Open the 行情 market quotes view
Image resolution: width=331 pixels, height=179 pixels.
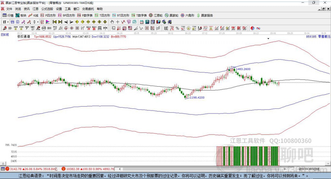coord(8,15)
